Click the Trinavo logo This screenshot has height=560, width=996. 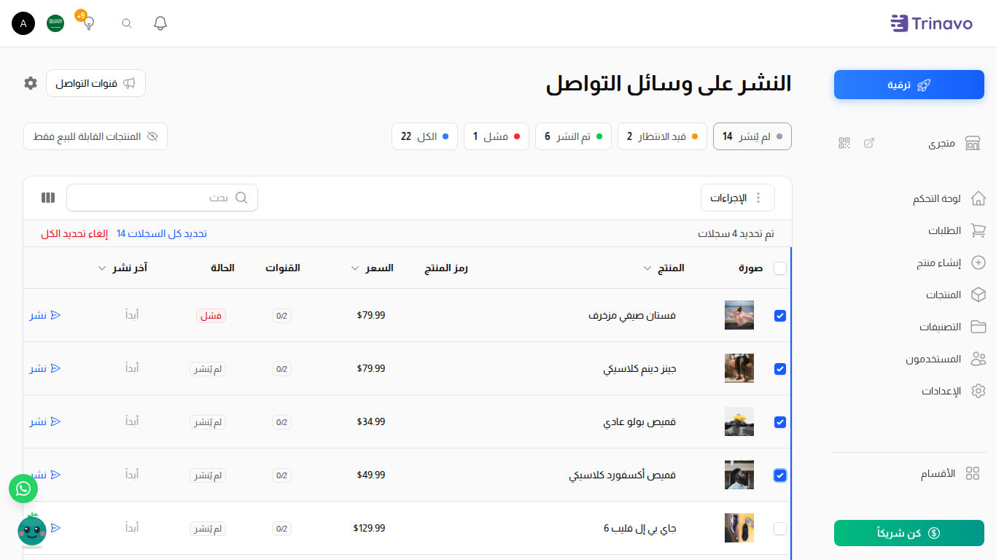point(931,23)
